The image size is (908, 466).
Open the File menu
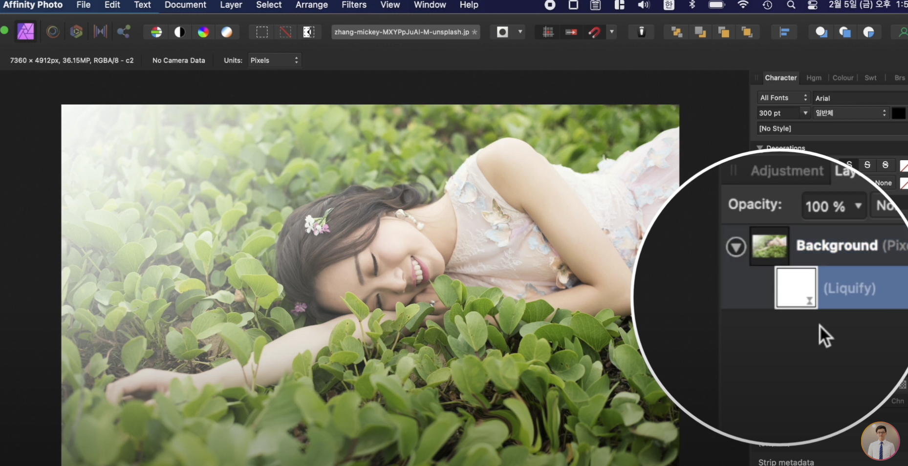(x=84, y=5)
